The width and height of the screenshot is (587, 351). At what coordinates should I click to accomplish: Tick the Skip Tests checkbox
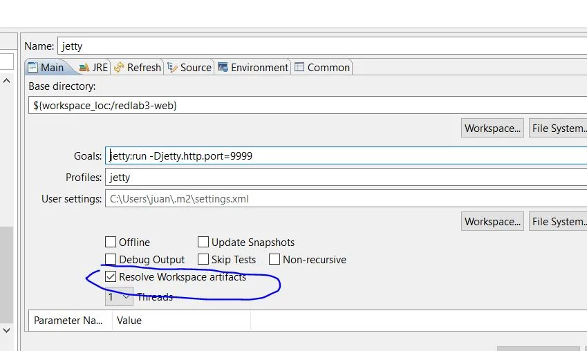[x=203, y=260]
